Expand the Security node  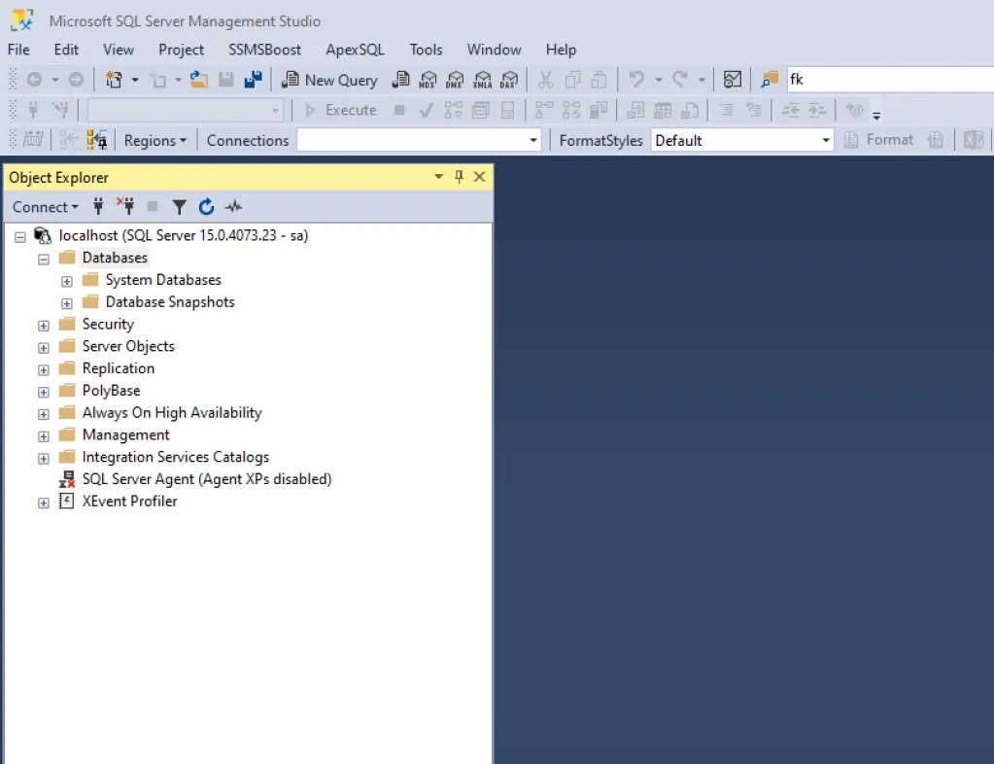click(x=43, y=324)
